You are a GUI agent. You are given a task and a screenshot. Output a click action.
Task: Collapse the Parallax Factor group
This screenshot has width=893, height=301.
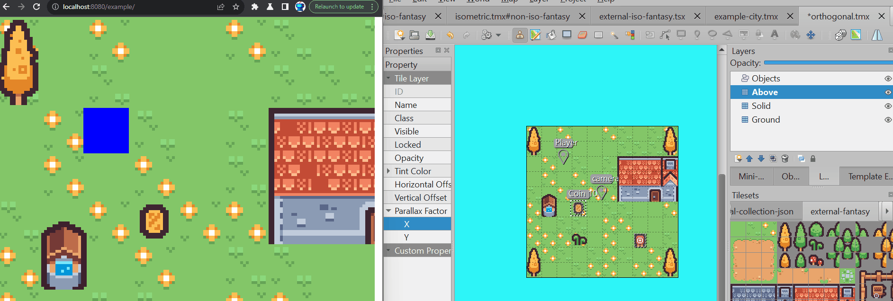coord(388,211)
